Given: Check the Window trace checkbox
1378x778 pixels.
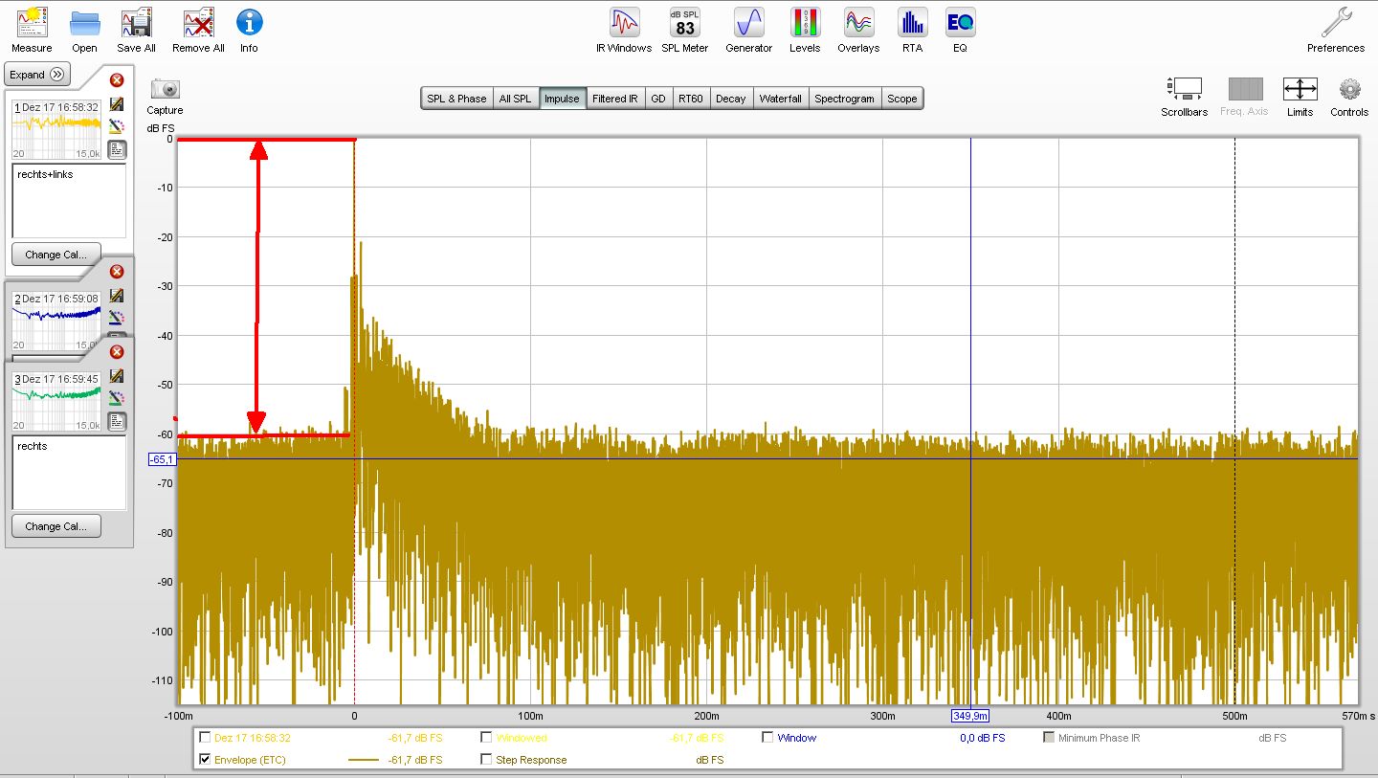Looking at the screenshot, I should (x=767, y=738).
